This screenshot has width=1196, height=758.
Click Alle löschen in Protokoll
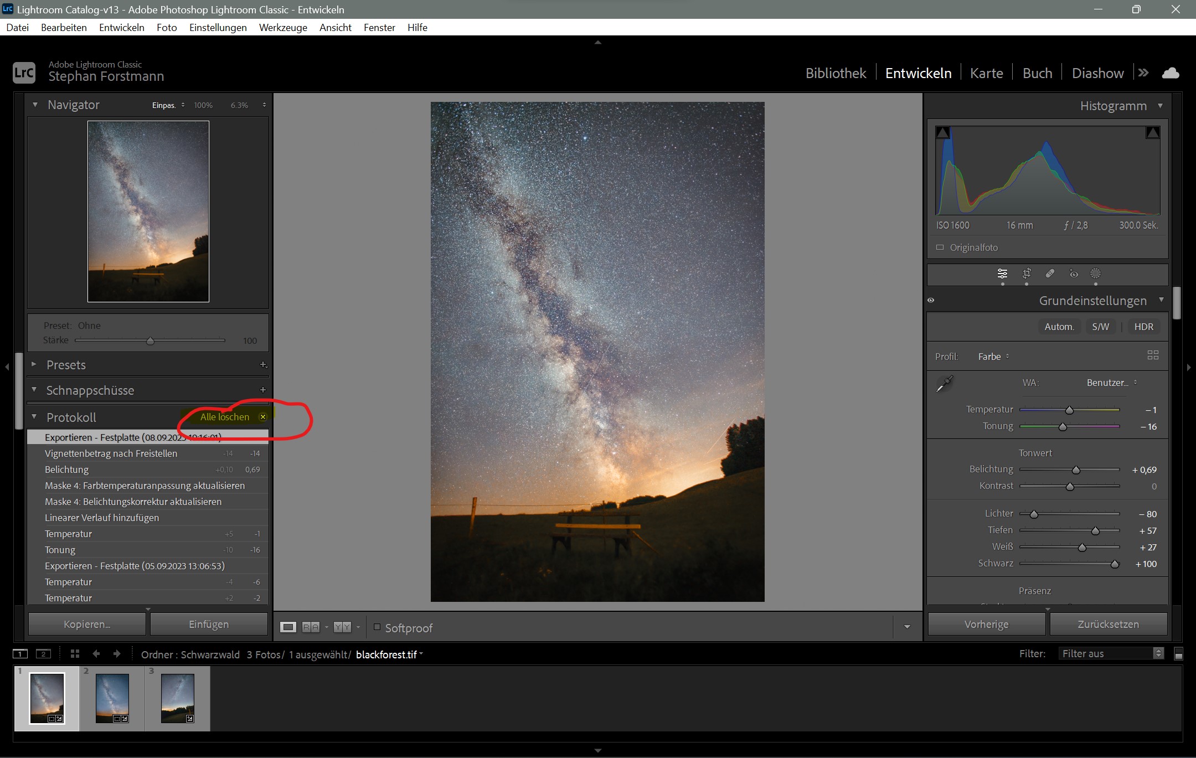tap(225, 417)
